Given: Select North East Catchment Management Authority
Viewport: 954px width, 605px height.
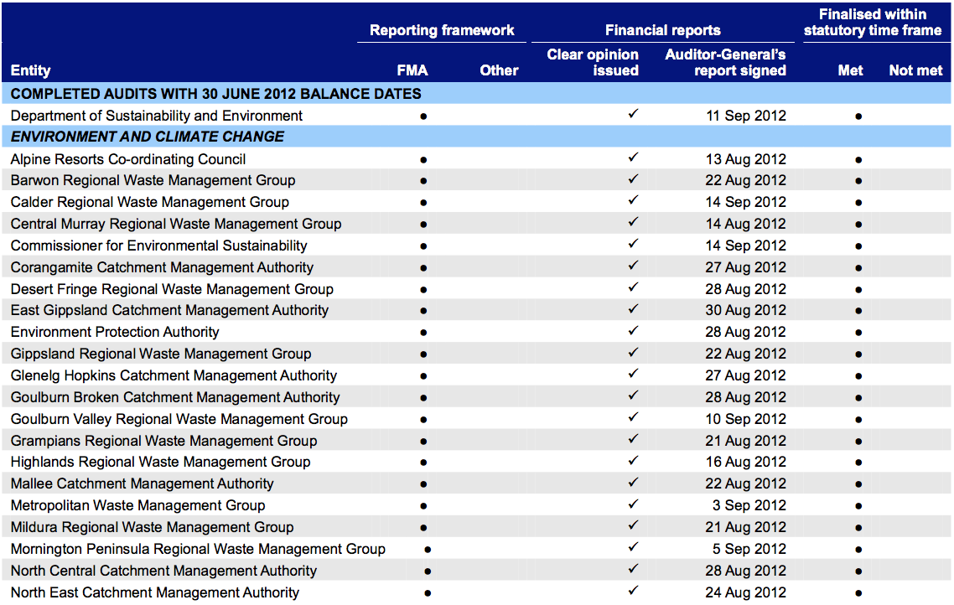Looking at the screenshot, I should 154,592.
